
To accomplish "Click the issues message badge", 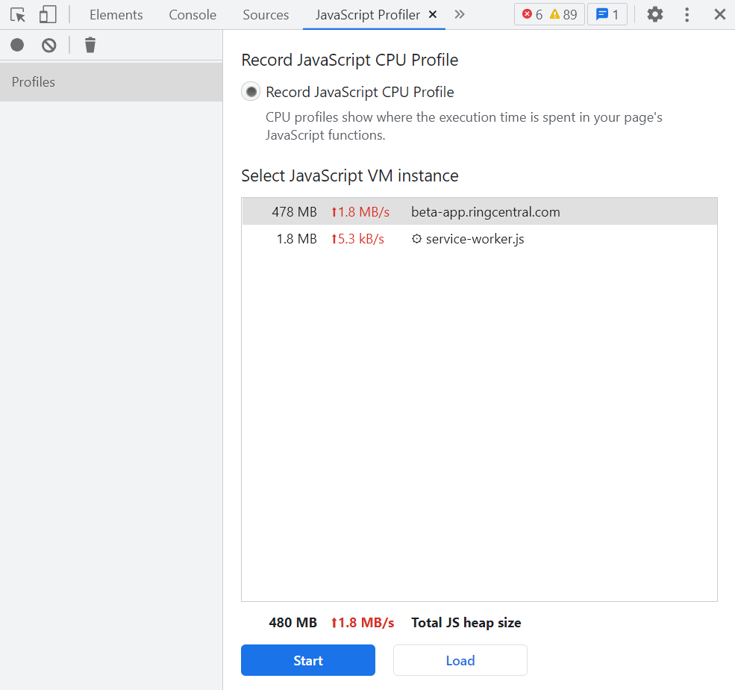I will click(x=607, y=13).
